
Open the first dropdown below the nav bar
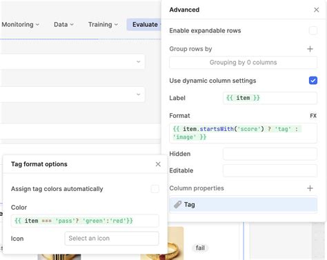pos(72,61)
